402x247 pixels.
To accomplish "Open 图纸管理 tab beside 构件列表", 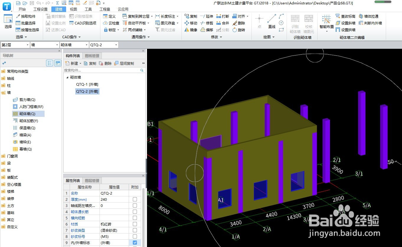I will (92, 56).
